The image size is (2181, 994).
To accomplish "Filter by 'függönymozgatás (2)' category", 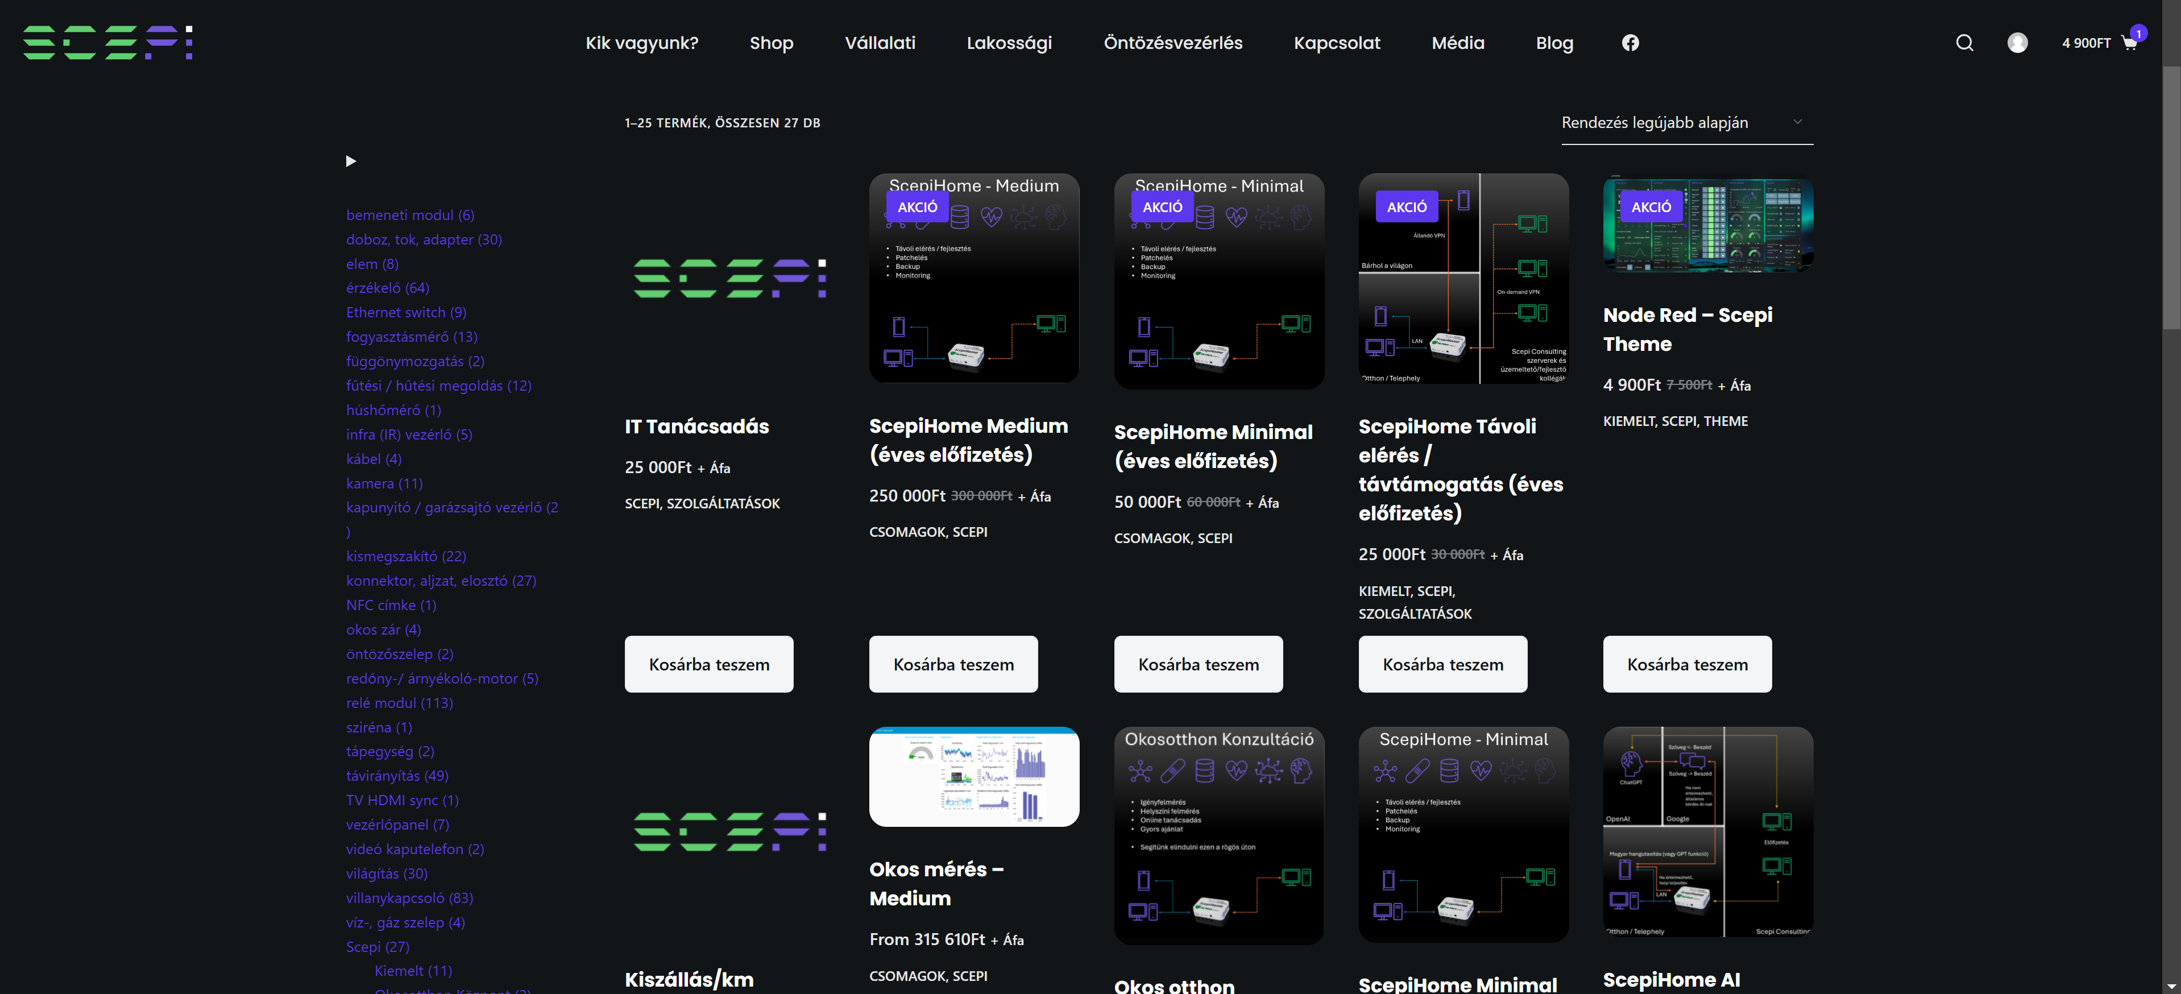I will click(415, 362).
